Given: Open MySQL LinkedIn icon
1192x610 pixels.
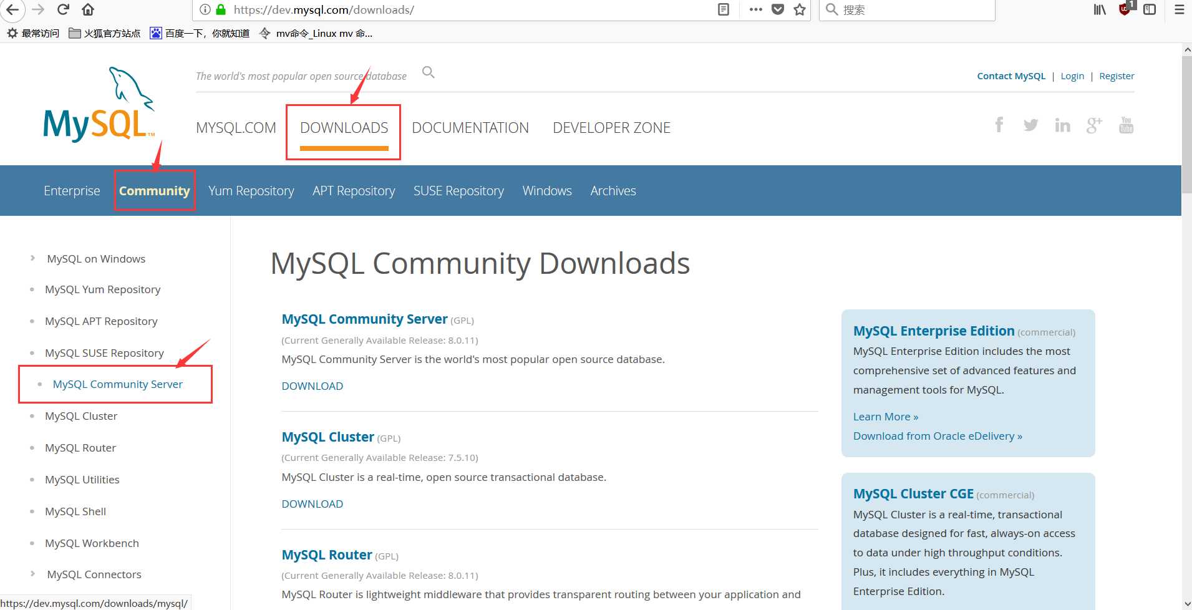Looking at the screenshot, I should 1062,125.
